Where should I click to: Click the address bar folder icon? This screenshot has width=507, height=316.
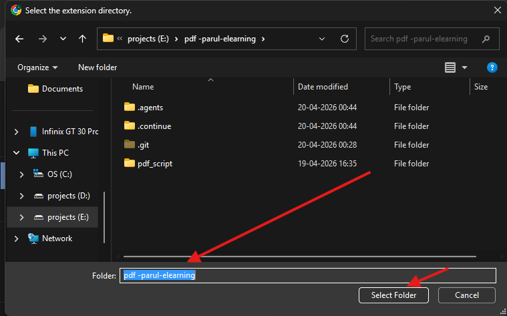click(108, 38)
